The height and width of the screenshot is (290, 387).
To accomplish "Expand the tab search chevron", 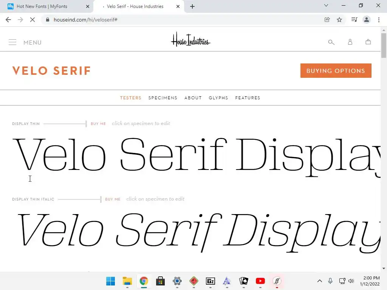I will point(326,5).
